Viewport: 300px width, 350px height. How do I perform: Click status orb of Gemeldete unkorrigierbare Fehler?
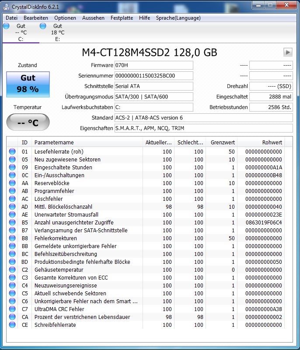click(x=12, y=246)
